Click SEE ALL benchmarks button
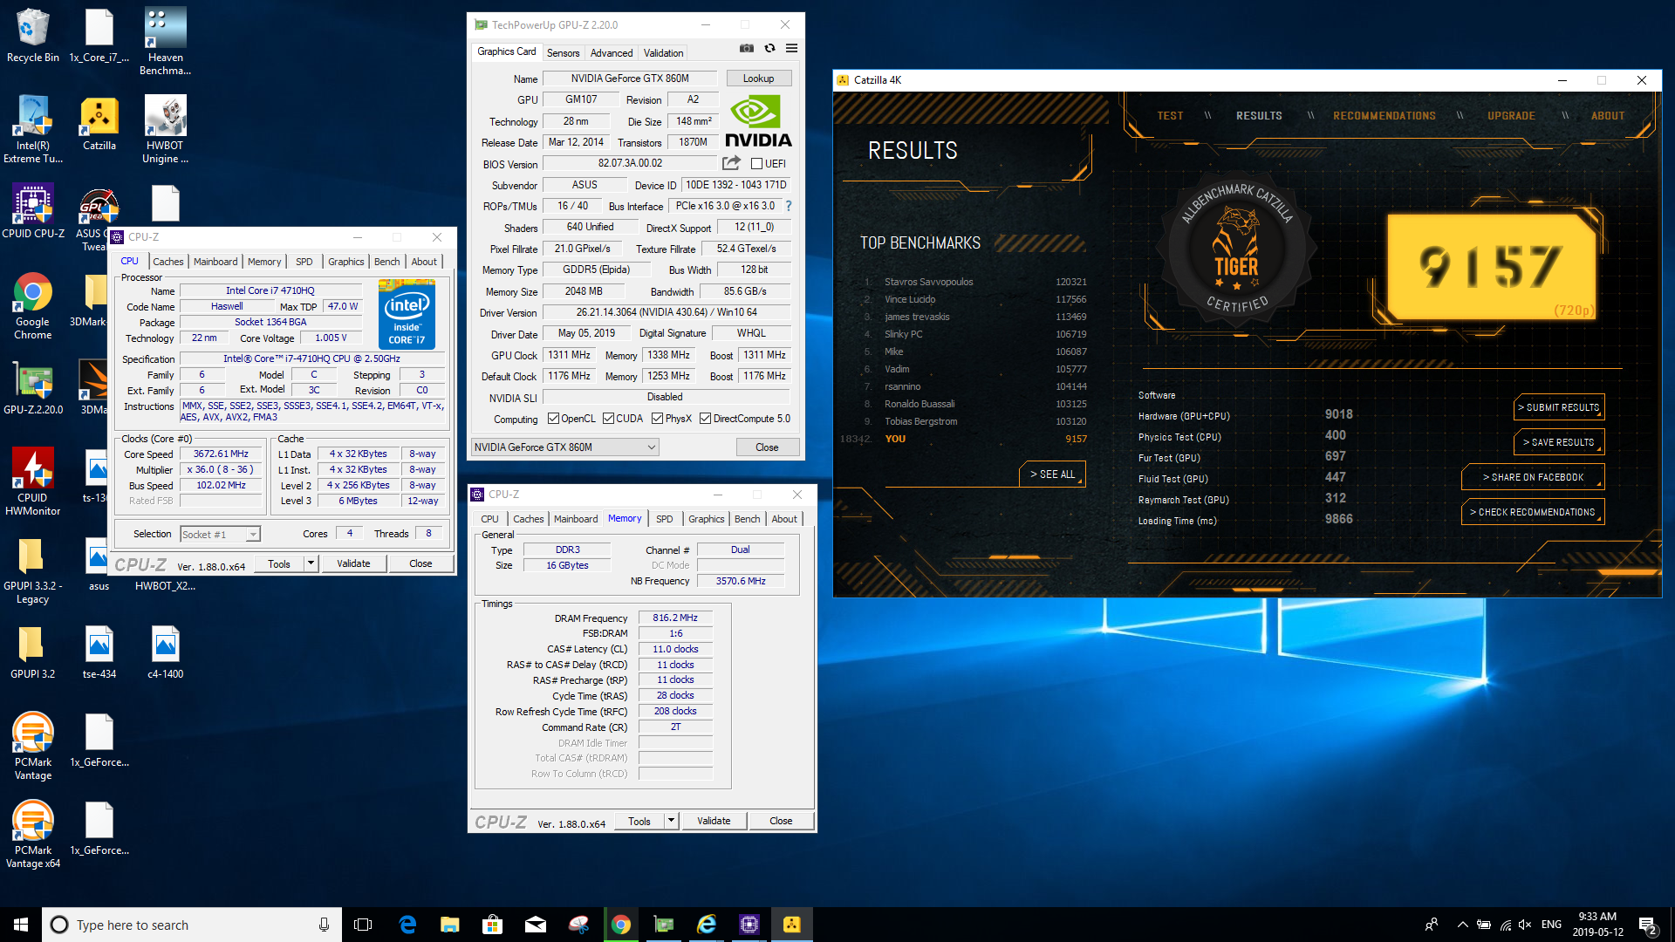Screen dimensions: 1675x942 [x=1052, y=474]
